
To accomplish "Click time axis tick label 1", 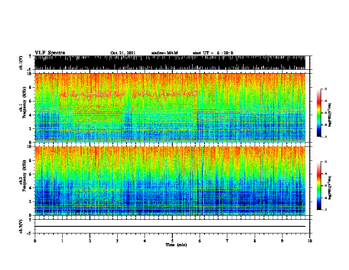I will click(62, 241).
